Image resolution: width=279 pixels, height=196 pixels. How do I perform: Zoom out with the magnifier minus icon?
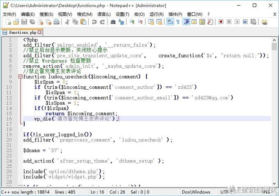[x=140, y=22]
